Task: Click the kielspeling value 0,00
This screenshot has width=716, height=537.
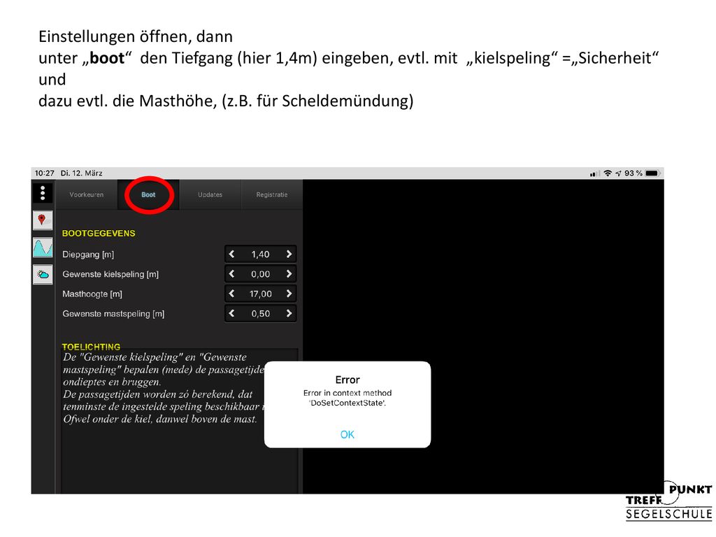Action: tap(260, 274)
